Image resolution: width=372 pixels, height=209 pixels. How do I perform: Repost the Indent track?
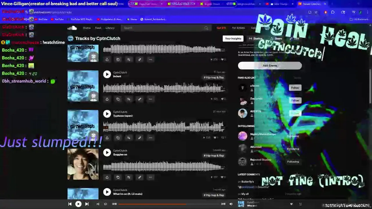(x=129, y=99)
